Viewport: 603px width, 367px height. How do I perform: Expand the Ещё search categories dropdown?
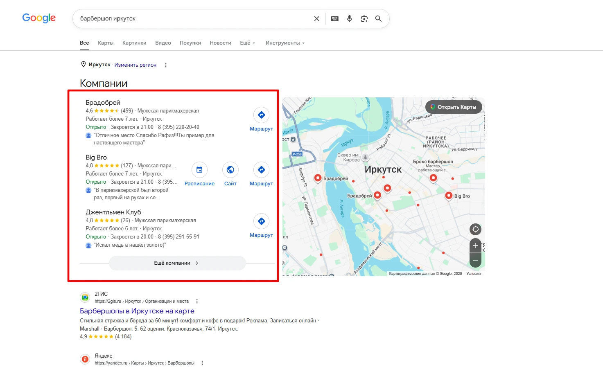[x=247, y=43]
